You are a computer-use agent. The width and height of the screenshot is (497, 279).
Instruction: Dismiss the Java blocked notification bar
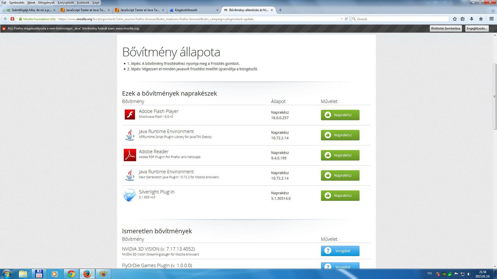pos(492,28)
